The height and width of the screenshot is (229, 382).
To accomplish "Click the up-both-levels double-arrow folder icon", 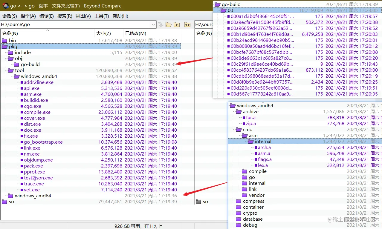I will click(x=187, y=24).
